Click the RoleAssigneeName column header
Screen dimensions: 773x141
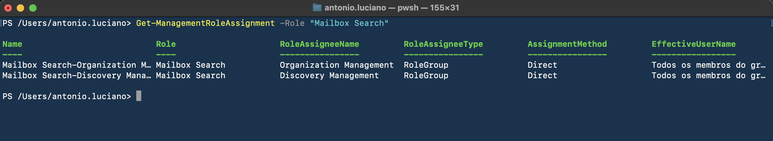319,44
